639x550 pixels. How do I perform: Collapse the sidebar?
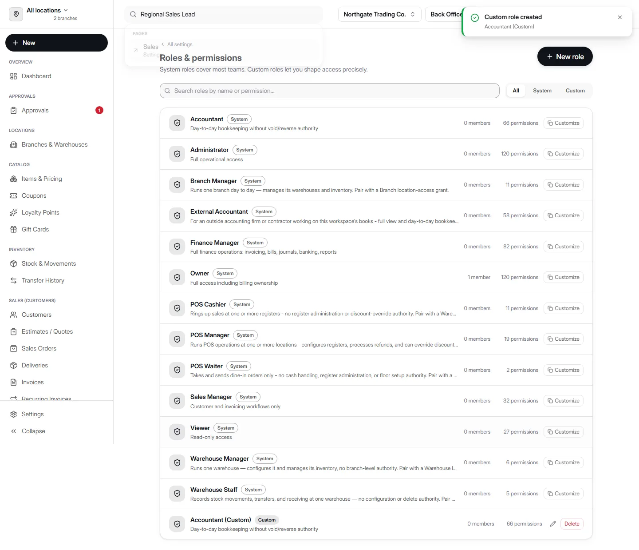point(33,431)
